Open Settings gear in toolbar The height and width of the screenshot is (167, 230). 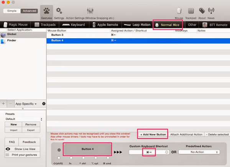(59, 13)
